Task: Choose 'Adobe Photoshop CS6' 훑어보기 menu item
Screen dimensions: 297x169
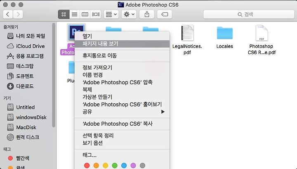Action: point(122,104)
